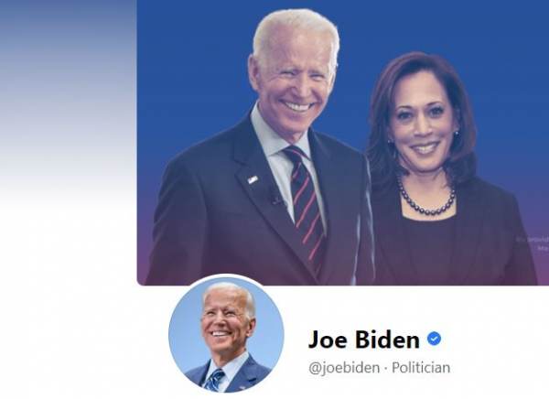Click the blue verified badge beside Joe Biden
549x399 pixels.
click(x=434, y=339)
